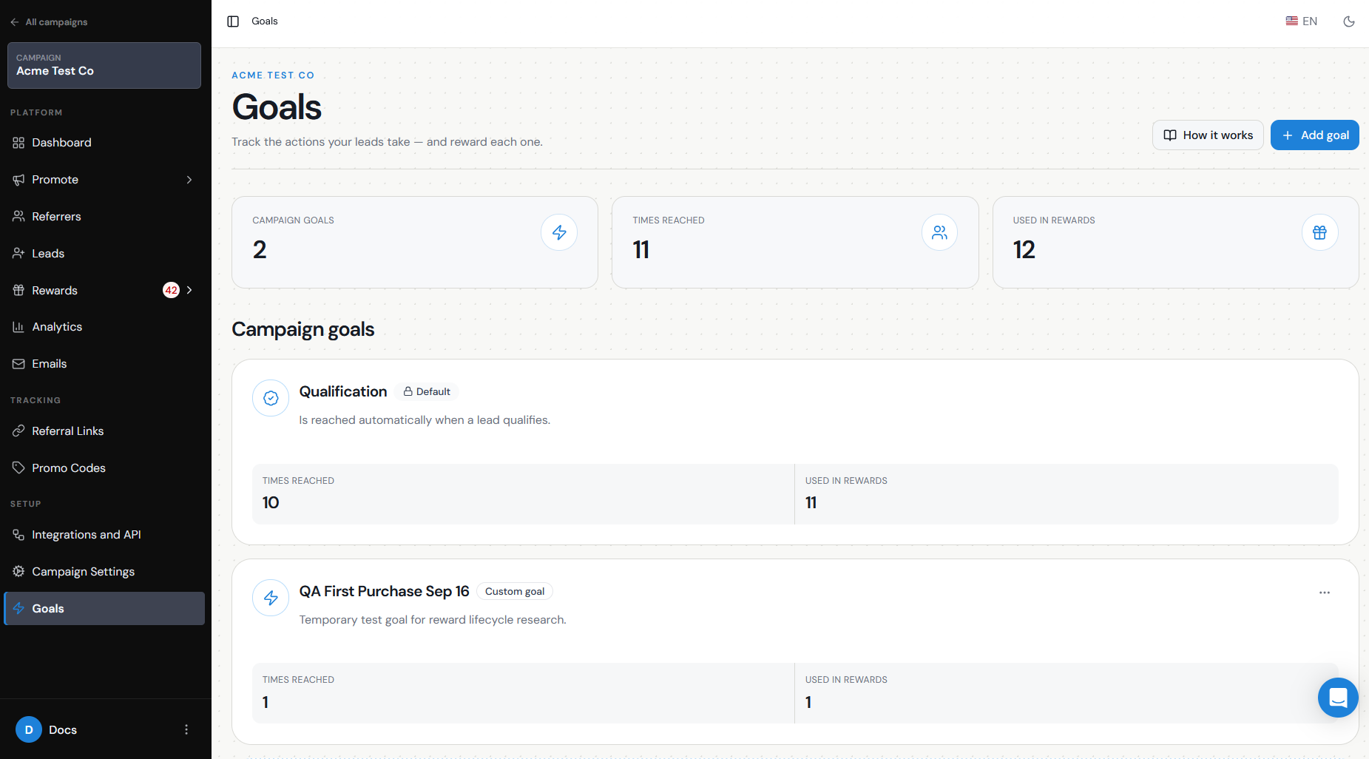The height and width of the screenshot is (759, 1369).
Task: Open the Leads page
Action: coord(104,254)
